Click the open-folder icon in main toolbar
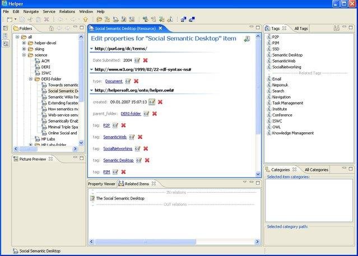The width and height of the screenshot is (358, 256). (99, 20)
